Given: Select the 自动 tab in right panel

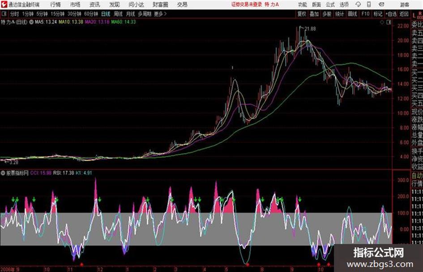Looking at the screenshot, I should [x=417, y=176].
